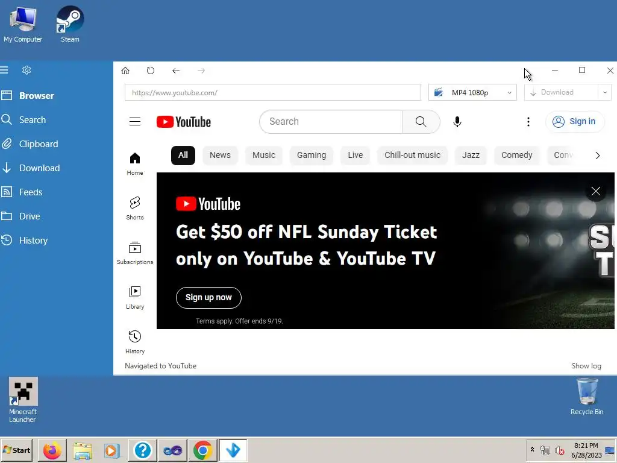Screen dimensions: 617x463
Task: Select the Gaming filter chip
Action: (312, 155)
